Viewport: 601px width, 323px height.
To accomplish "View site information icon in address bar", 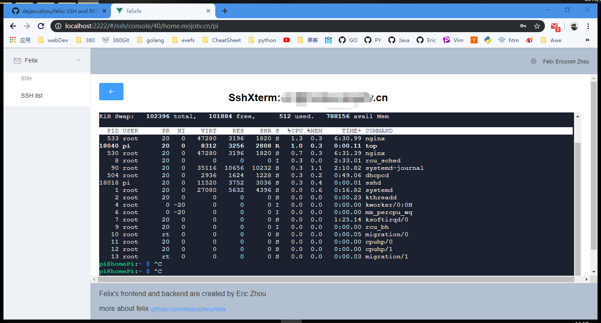I will point(58,26).
